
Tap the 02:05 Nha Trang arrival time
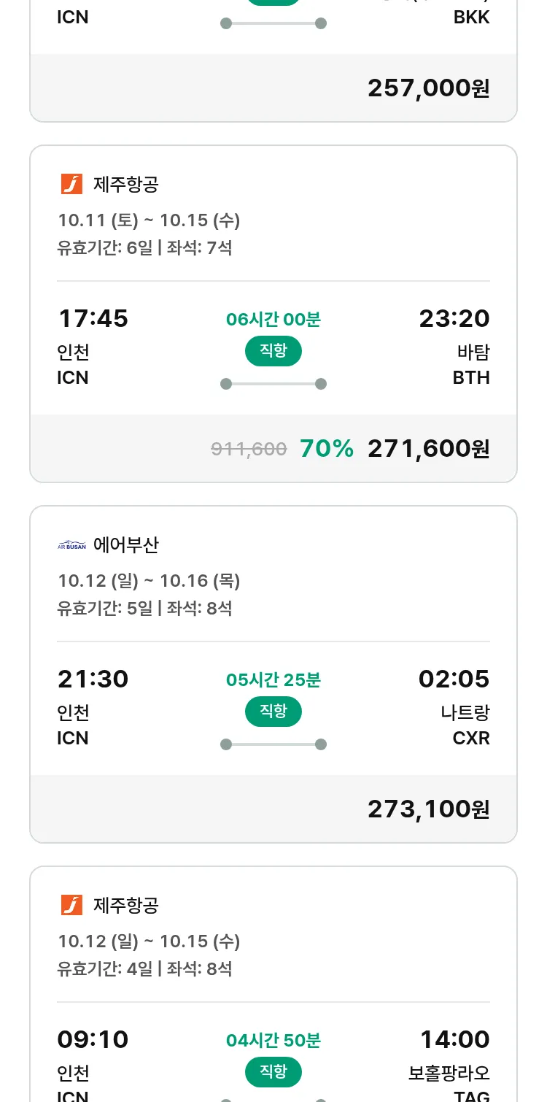click(x=454, y=679)
